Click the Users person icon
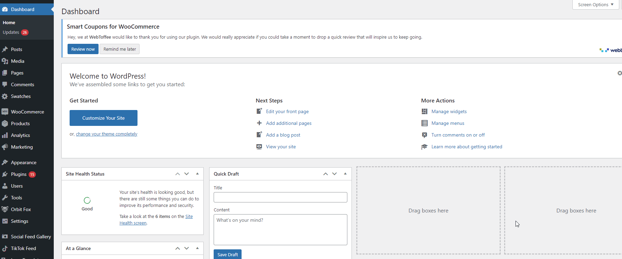Image resolution: width=622 pixels, height=259 pixels. tap(5, 186)
